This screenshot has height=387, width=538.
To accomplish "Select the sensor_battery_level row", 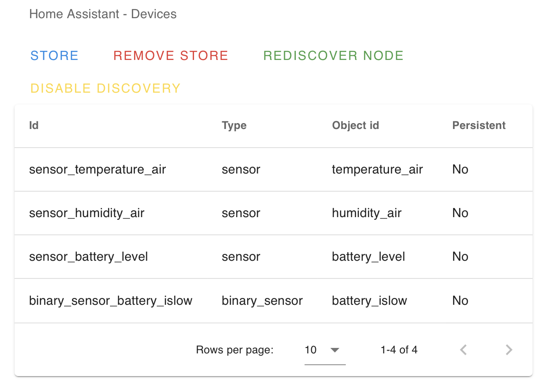I will pyautogui.click(x=274, y=257).
